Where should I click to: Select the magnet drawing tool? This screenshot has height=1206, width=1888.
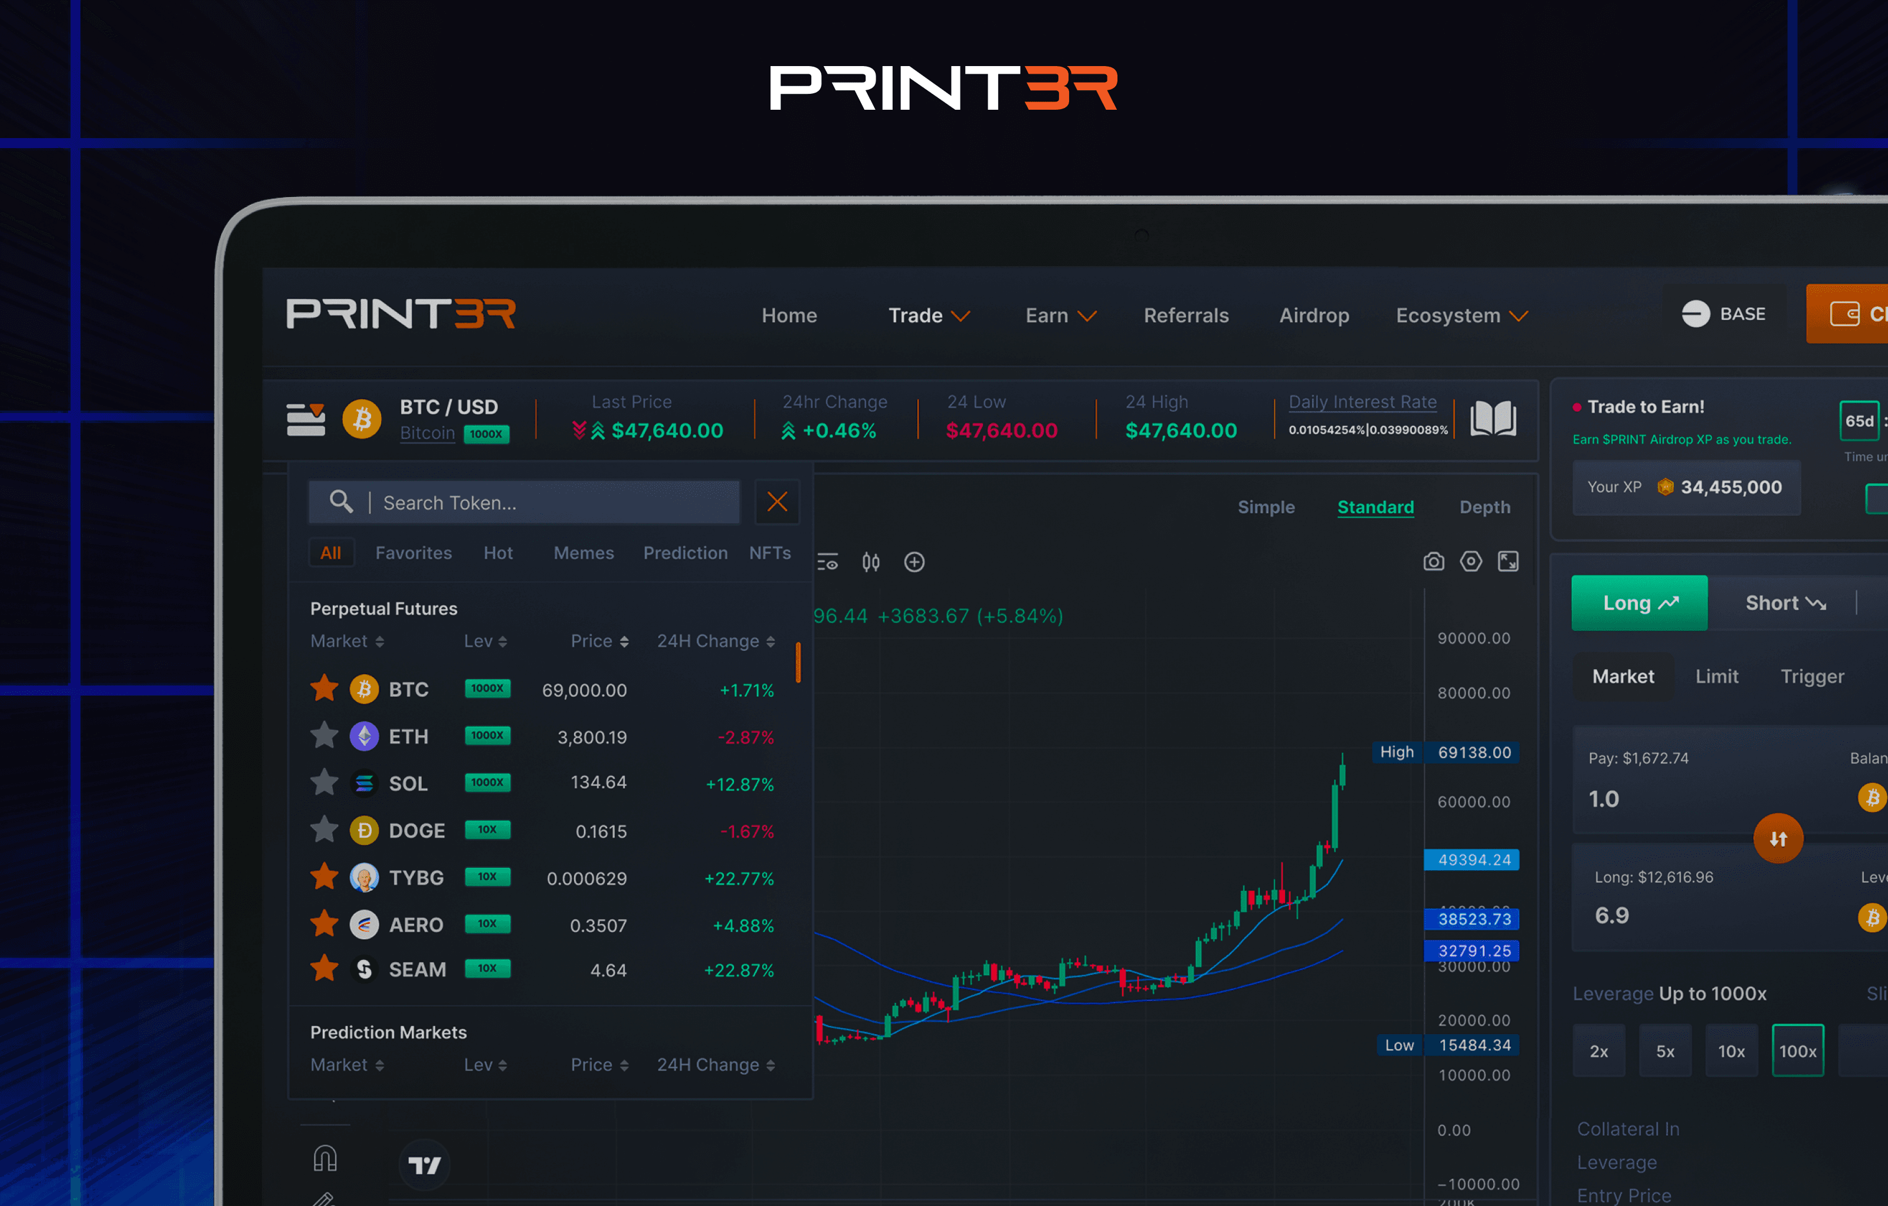pyautogui.click(x=324, y=1158)
